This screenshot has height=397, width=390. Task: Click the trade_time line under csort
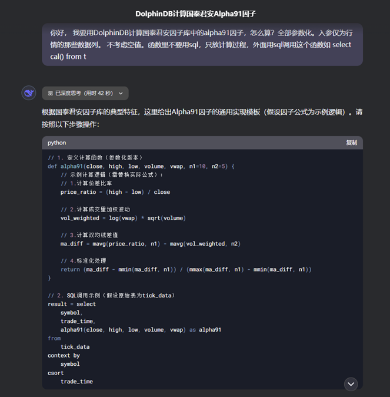click(x=76, y=382)
